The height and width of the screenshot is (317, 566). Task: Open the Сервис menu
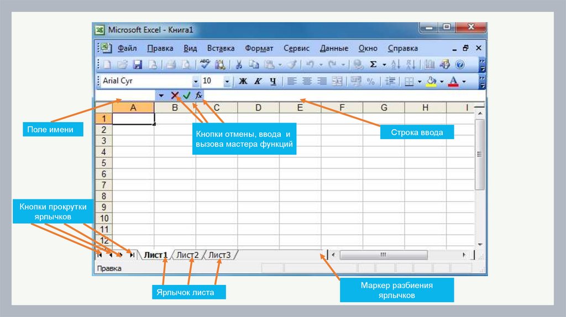point(296,49)
